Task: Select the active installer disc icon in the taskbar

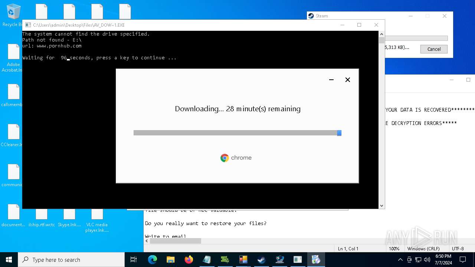Action: tap(316, 260)
